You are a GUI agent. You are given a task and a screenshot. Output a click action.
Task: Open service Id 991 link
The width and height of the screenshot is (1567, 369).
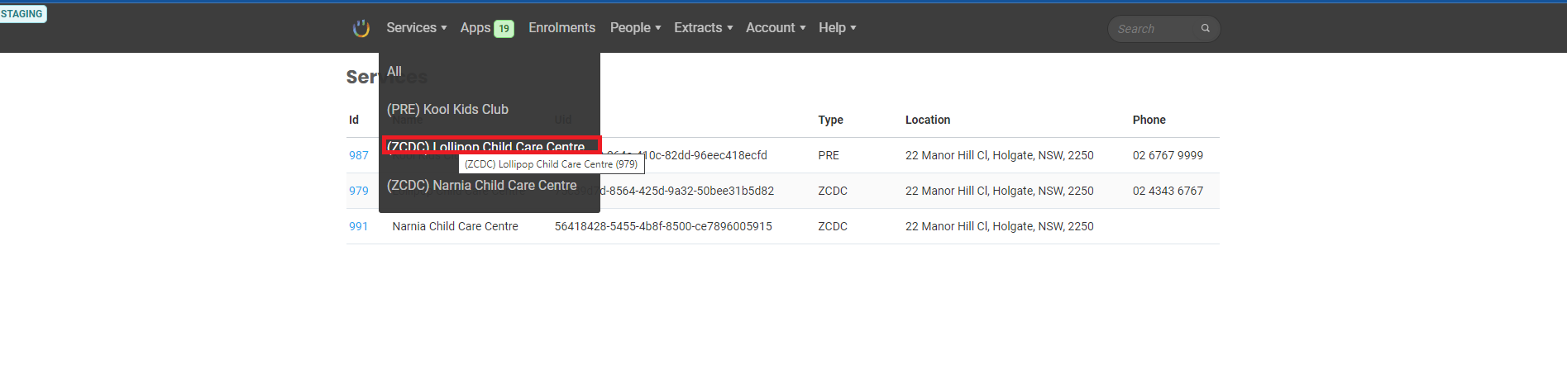click(359, 226)
